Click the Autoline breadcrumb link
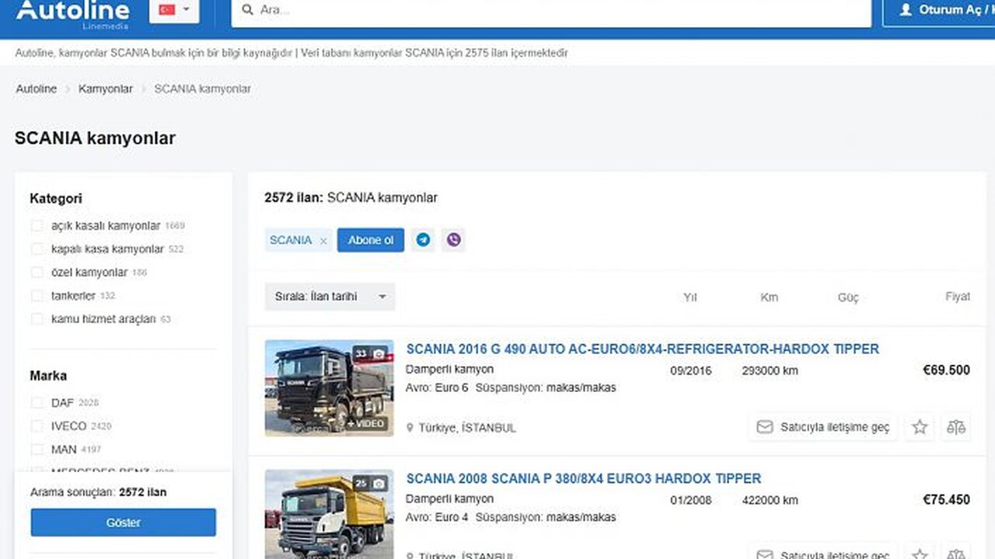 [x=36, y=89]
